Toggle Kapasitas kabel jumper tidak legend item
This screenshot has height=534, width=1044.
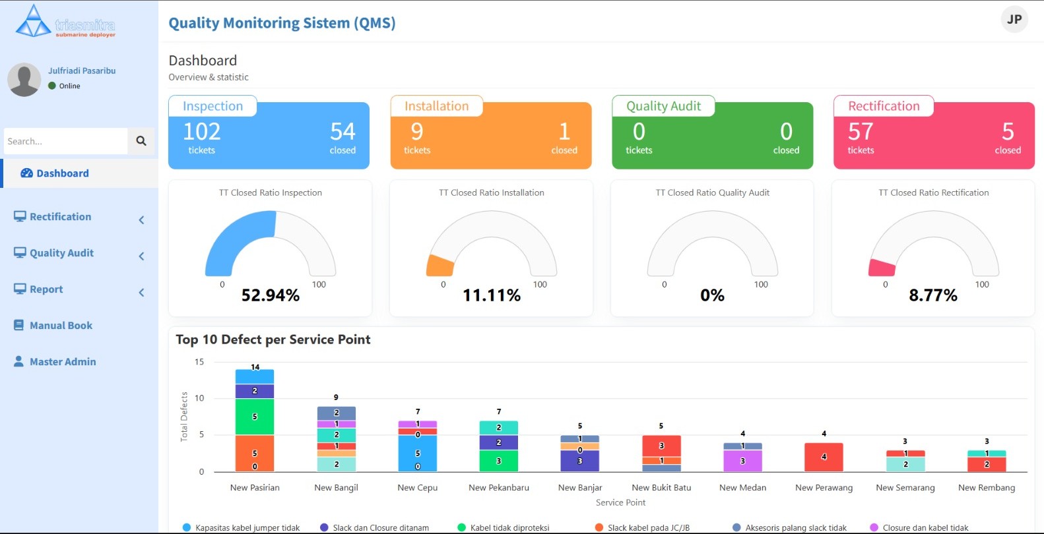click(x=242, y=527)
